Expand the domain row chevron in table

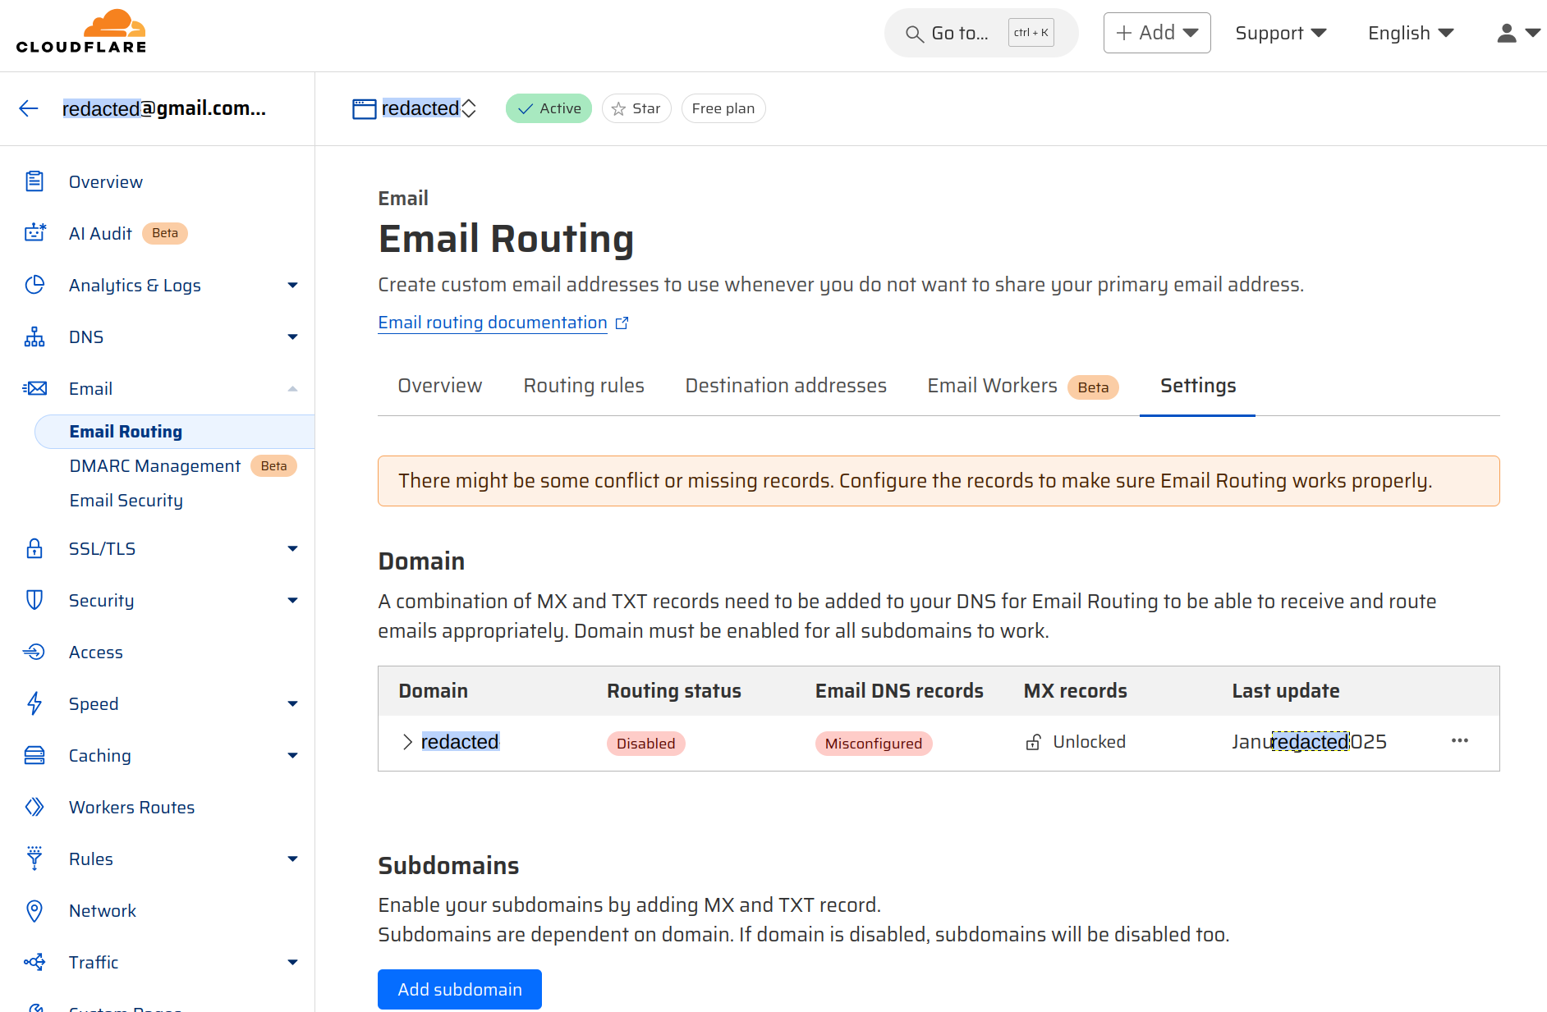tap(407, 742)
